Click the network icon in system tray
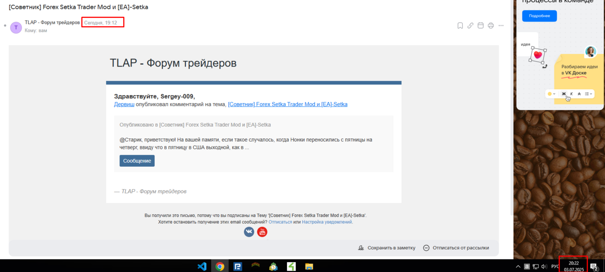This screenshot has height=272, width=605. click(536, 266)
